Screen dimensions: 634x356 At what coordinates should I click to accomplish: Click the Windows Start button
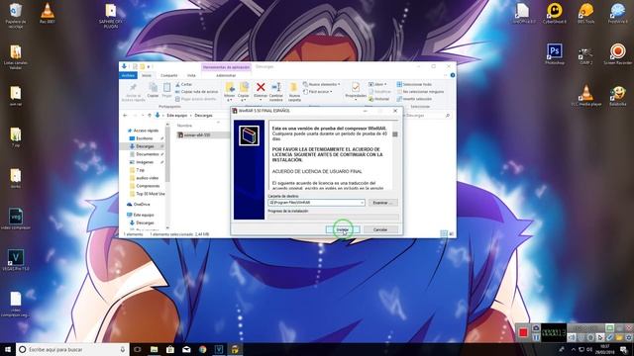click(8, 349)
